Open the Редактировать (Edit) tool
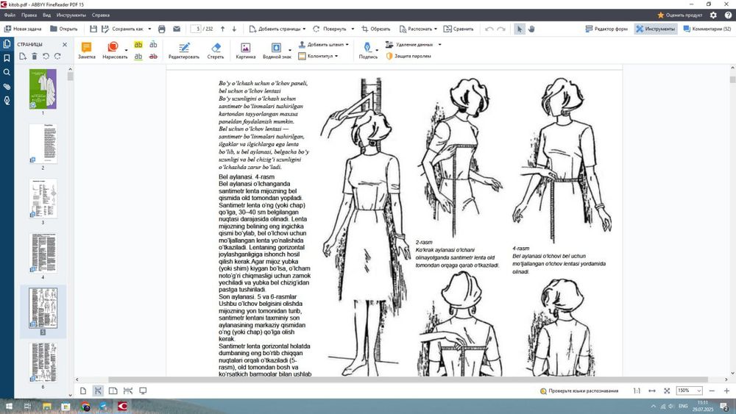Viewport: 736px width, 414px height. point(183,50)
